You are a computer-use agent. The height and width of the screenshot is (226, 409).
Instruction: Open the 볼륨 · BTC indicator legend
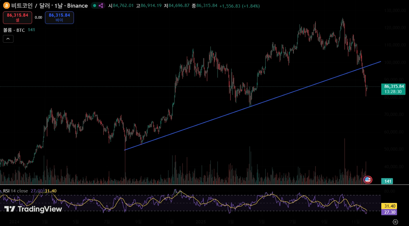(x=14, y=30)
